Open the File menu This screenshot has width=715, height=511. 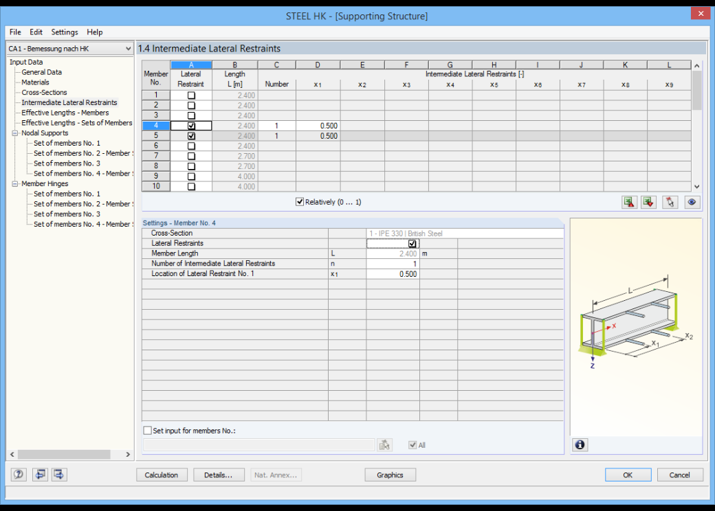coord(15,32)
